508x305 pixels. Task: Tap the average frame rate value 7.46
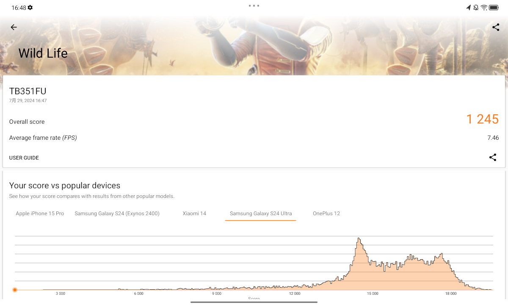493,138
